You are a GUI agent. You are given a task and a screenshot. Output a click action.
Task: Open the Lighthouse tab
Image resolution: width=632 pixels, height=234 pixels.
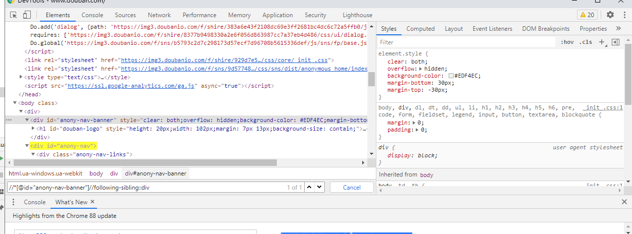357,15
